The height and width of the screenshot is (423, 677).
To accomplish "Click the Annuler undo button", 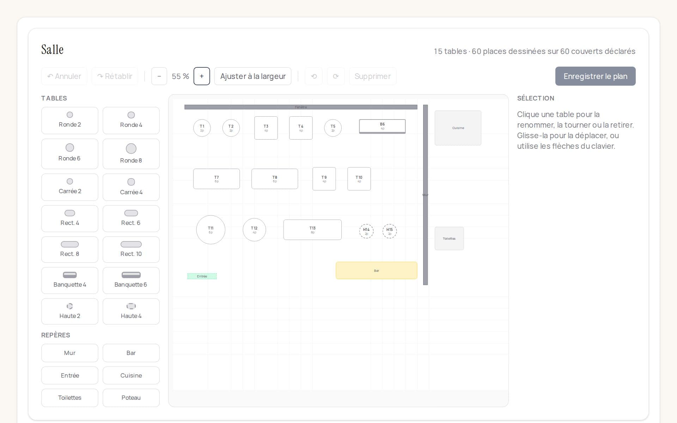I will pos(64,76).
